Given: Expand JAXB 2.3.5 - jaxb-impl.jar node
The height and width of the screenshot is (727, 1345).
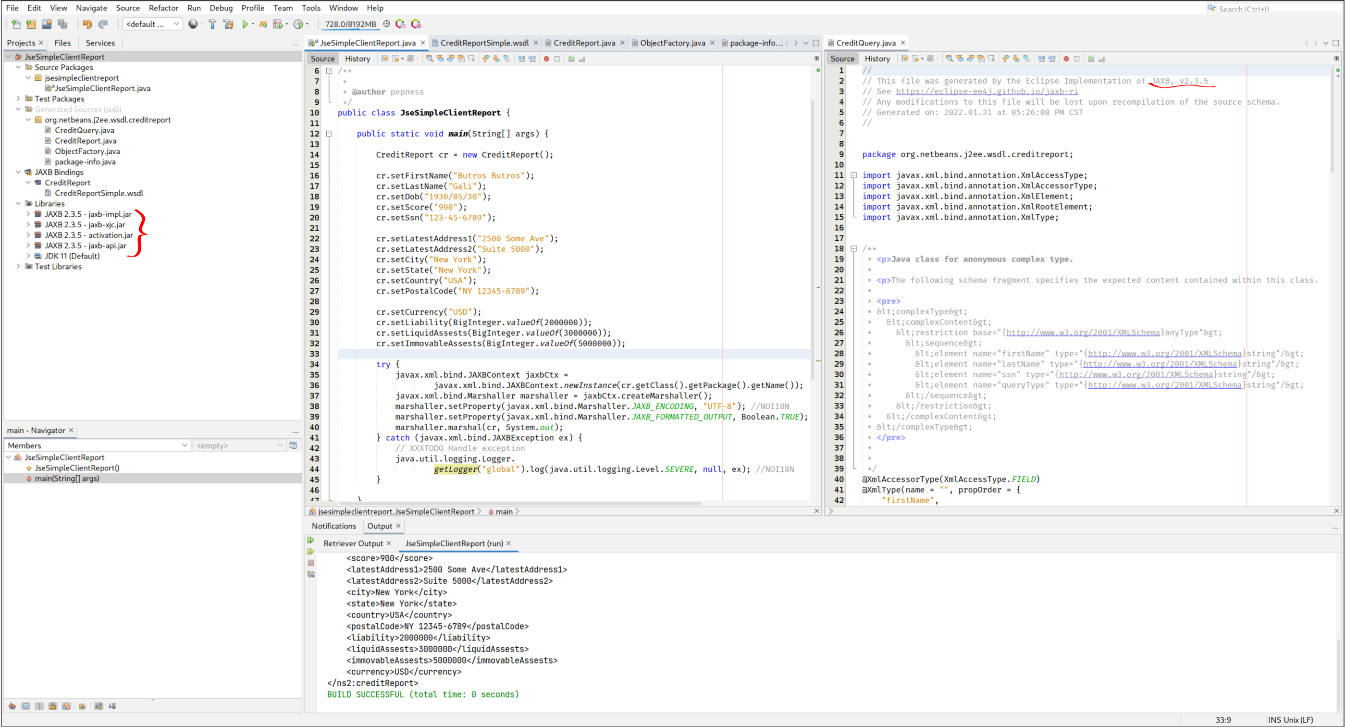Looking at the screenshot, I should (x=28, y=214).
